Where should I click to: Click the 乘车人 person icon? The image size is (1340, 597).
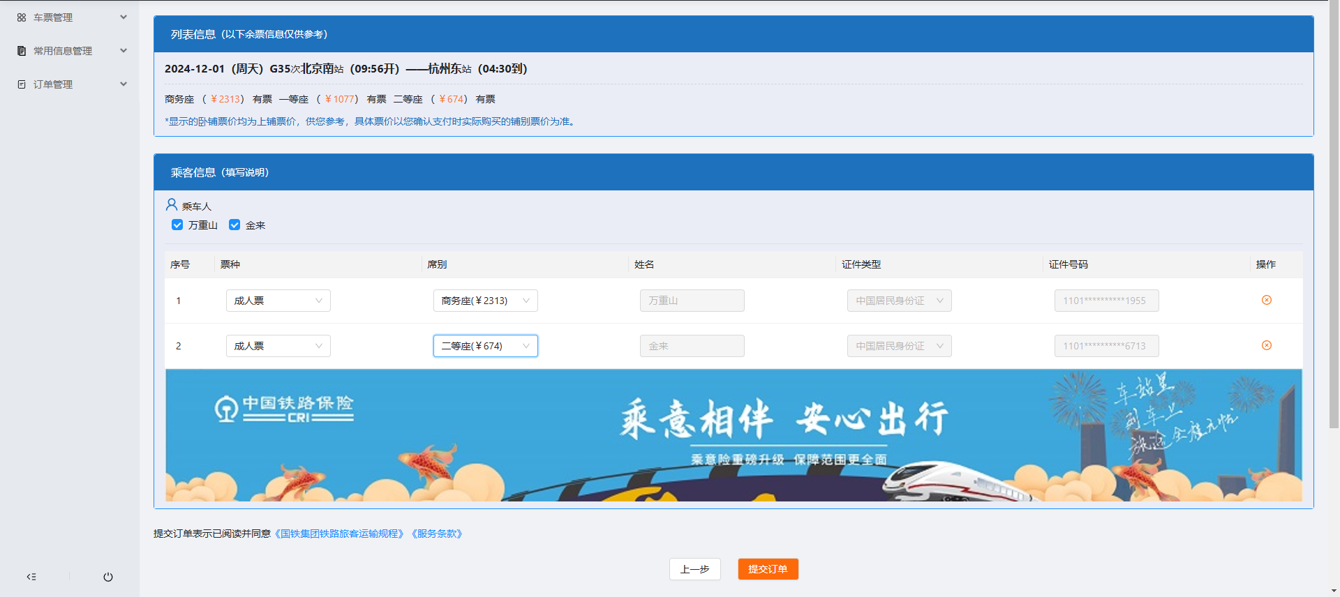[x=172, y=204]
